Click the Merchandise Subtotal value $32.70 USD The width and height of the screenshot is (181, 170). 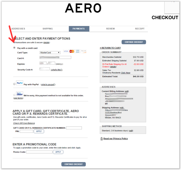[x=138, y=57]
